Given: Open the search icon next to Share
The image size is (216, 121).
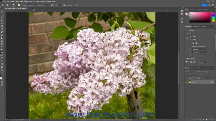Looking at the screenshot, I should pos(210,5).
